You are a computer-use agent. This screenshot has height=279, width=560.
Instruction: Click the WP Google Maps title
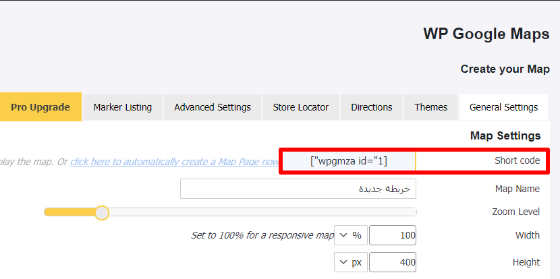tap(486, 34)
